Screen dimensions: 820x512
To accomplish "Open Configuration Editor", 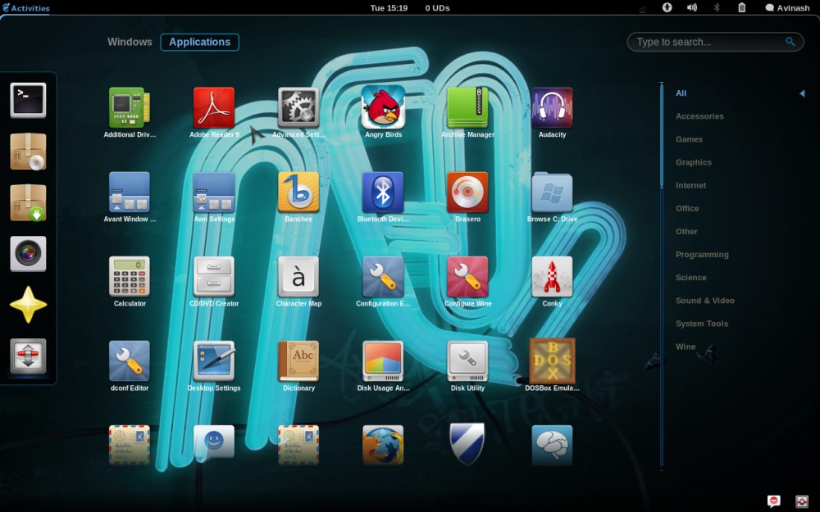I will point(383,277).
